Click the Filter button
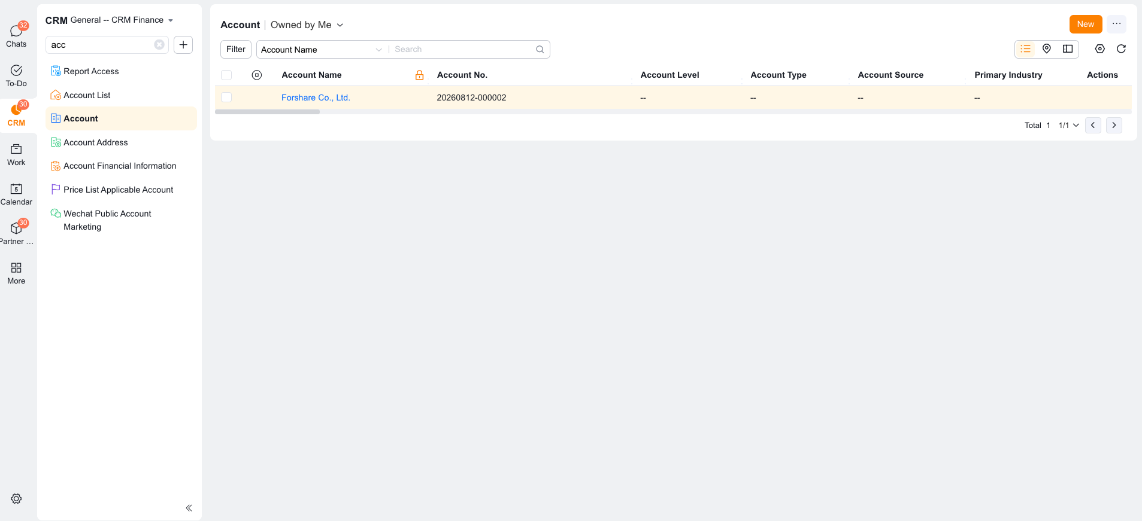Image resolution: width=1142 pixels, height=521 pixels. click(236, 49)
